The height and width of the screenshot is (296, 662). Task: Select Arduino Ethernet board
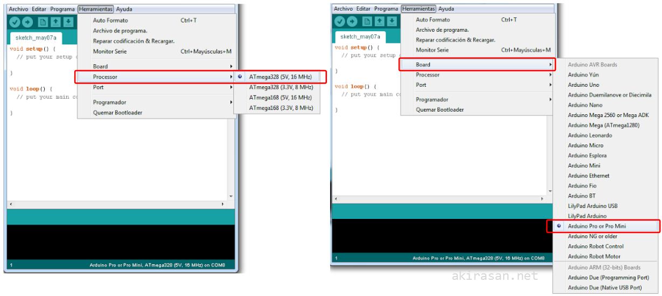point(605,176)
